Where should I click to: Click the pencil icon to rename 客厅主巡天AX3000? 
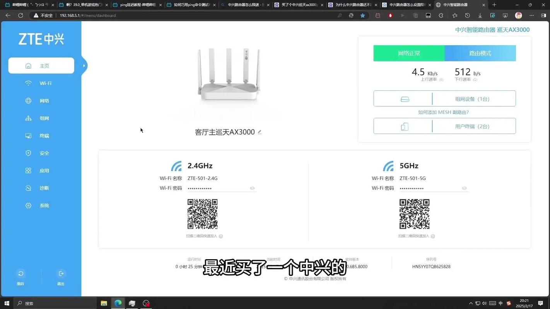[260, 132]
